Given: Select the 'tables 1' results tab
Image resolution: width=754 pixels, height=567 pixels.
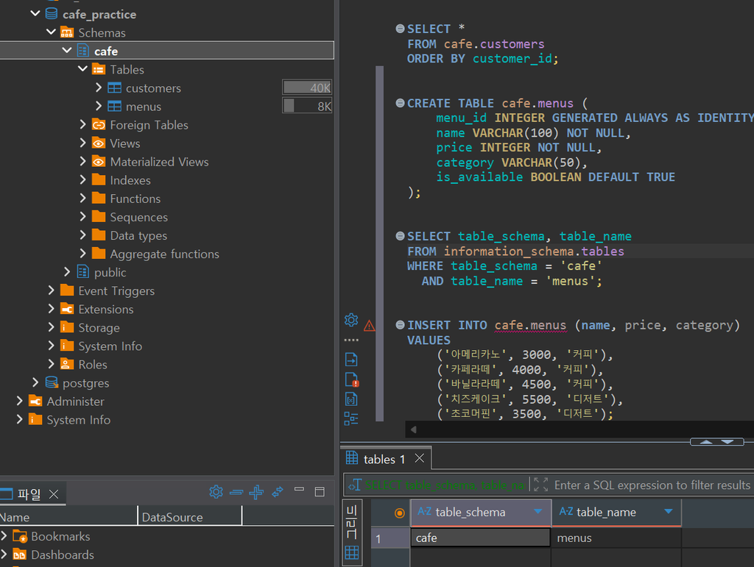Looking at the screenshot, I should [384, 460].
